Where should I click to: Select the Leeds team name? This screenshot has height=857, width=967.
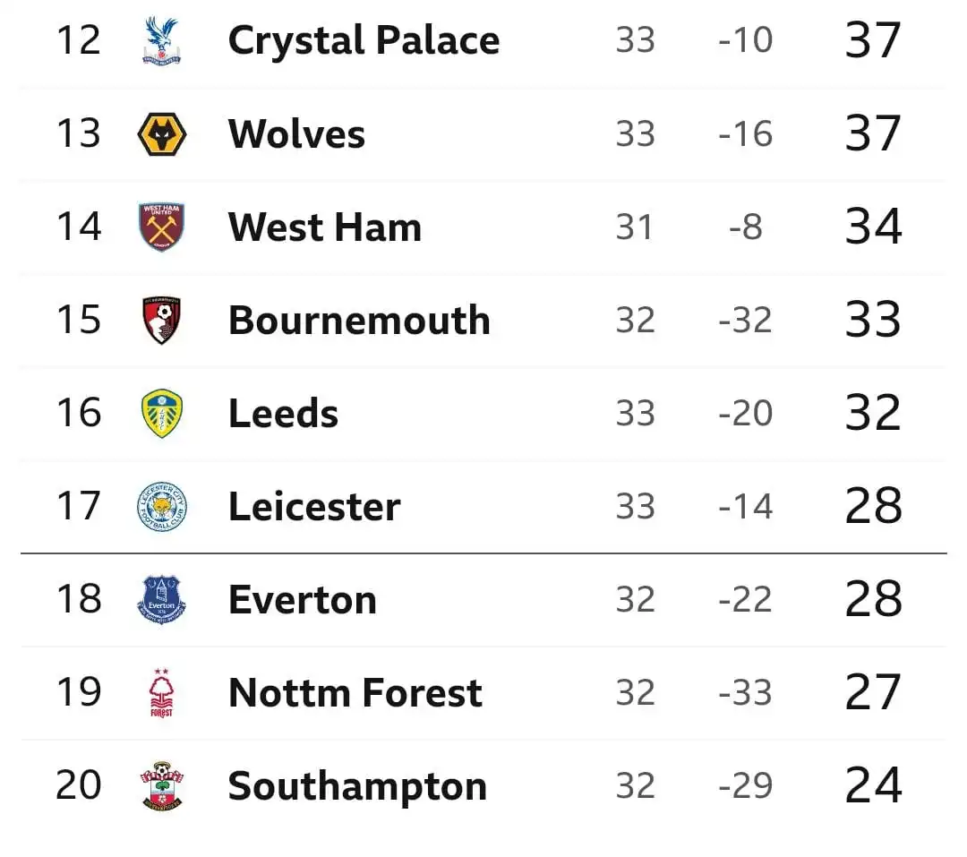[283, 414]
